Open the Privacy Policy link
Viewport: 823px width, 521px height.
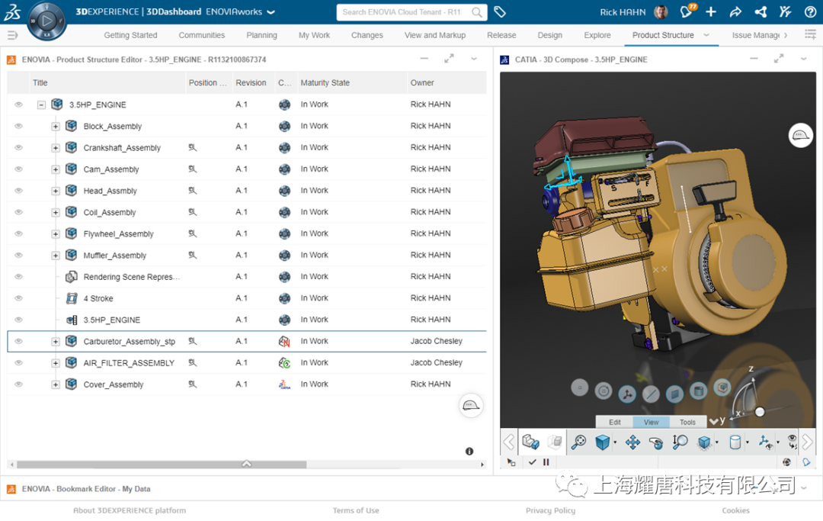[x=551, y=510]
